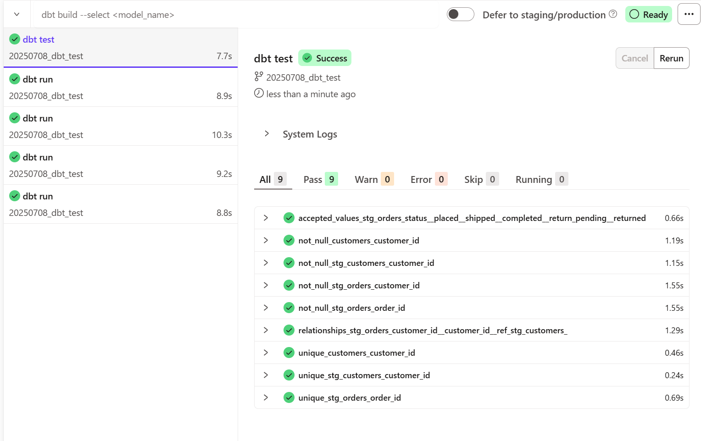Image resolution: width=701 pixels, height=441 pixels.
Task: Select the dbt run entry taking 8.9s
Action: coord(121,87)
